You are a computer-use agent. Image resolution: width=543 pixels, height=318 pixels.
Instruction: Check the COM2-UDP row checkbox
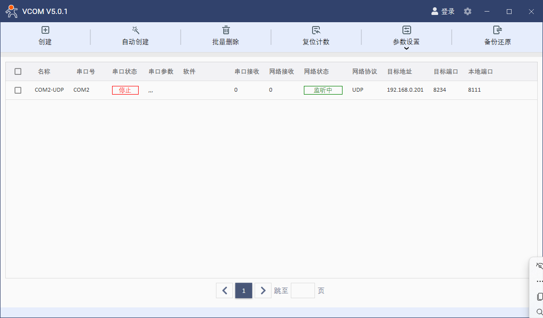click(18, 90)
